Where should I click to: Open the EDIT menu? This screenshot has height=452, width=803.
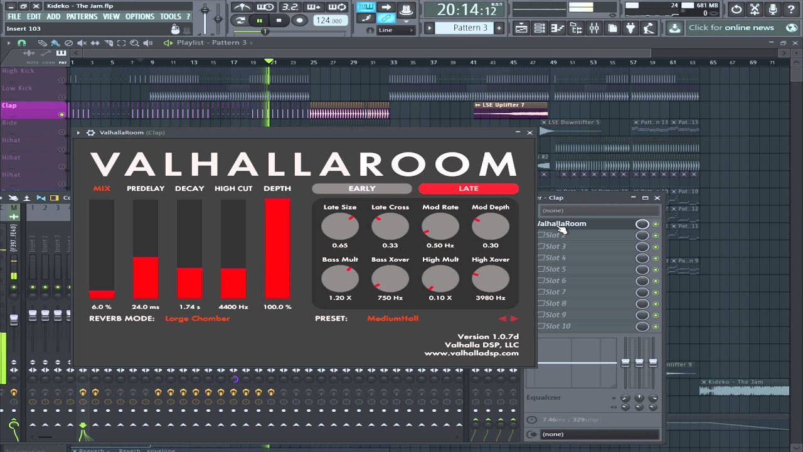[x=34, y=16]
